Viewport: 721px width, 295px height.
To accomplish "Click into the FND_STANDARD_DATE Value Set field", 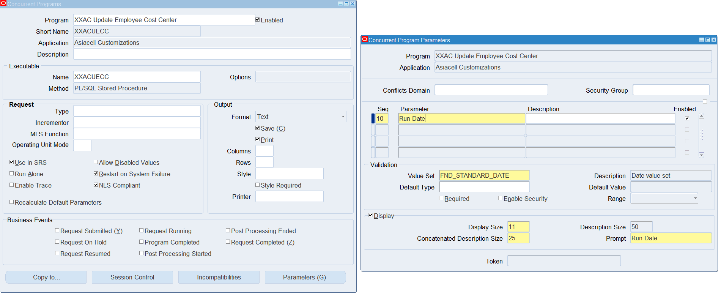I will point(484,175).
